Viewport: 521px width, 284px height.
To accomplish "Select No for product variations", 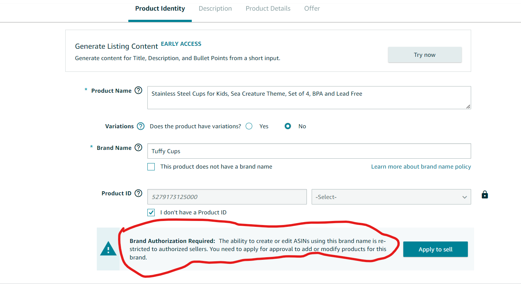I will pyautogui.click(x=288, y=126).
